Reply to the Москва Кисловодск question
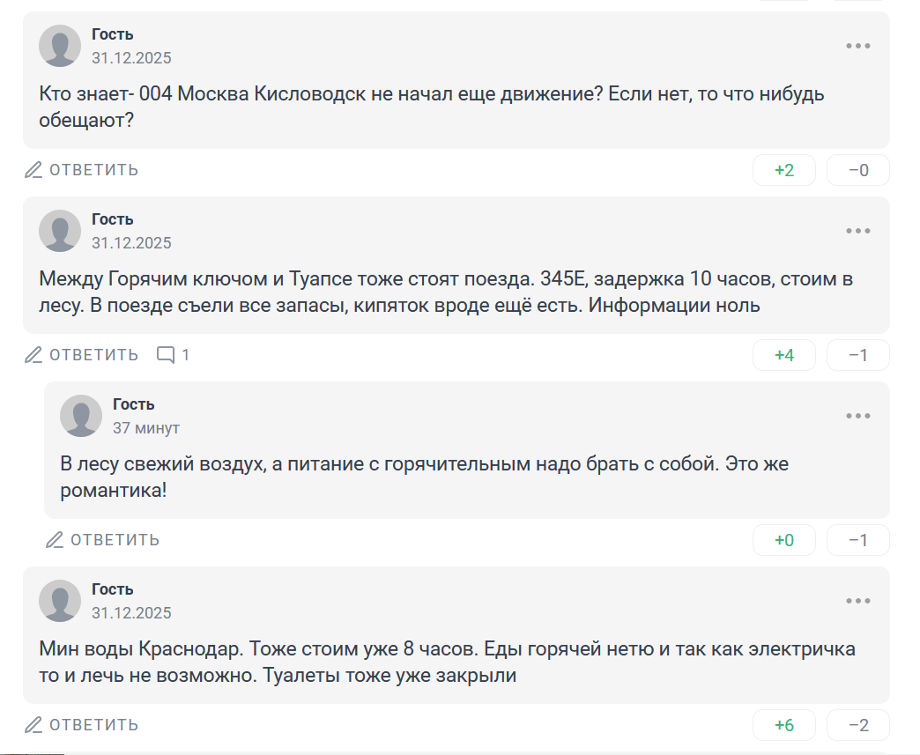This screenshot has width=920, height=755. 82,170
